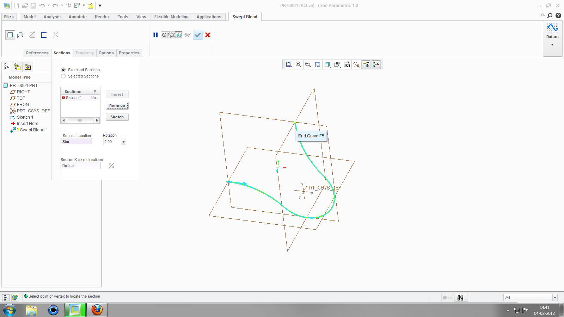The image size is (564, 317).
Task: Click the Remove button
Action: point(117,106)
